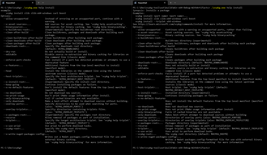Screen dimensions: 267x155
Task: Click the 'help install' command in the C:\Dev\vcpkg terminal
Action: [x=46, y=8]
